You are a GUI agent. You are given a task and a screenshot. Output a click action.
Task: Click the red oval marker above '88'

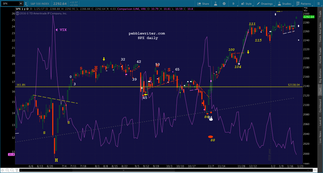(210, 137)
